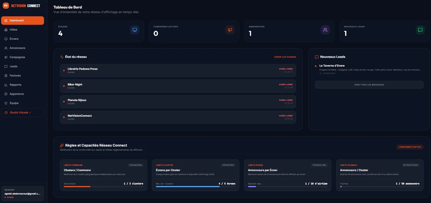Click the Équipe shield icon

tap(6, 103)
